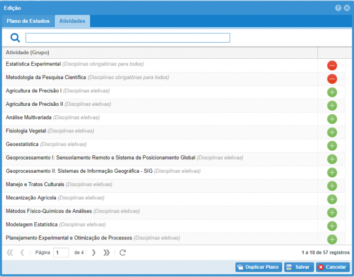
Task: Remove Metodologia da Pesquisa Científica activity
Action: coord(332,79)
